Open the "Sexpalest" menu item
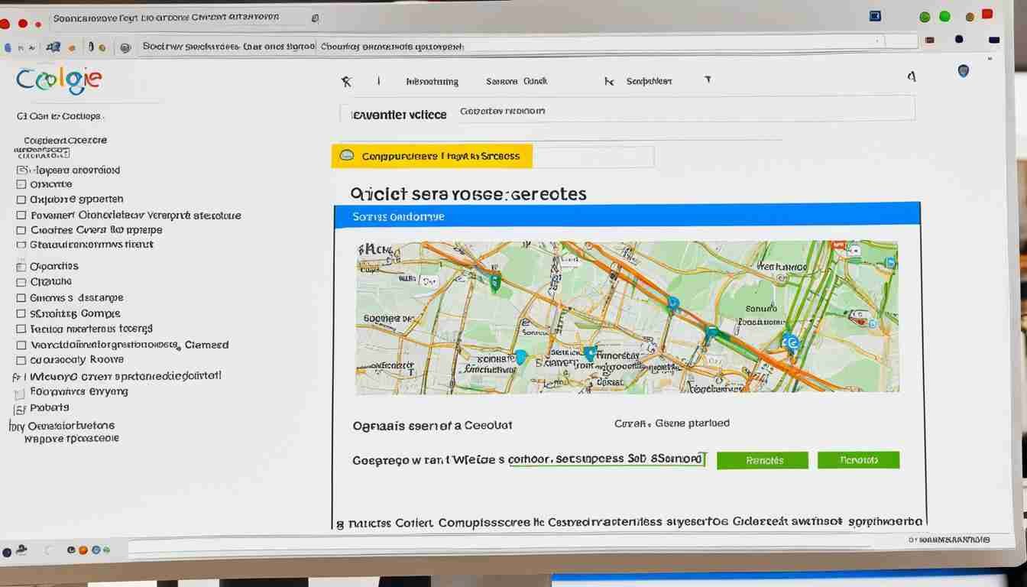Viewport: 1027px width, 587px height. click(x=649, y=81)
